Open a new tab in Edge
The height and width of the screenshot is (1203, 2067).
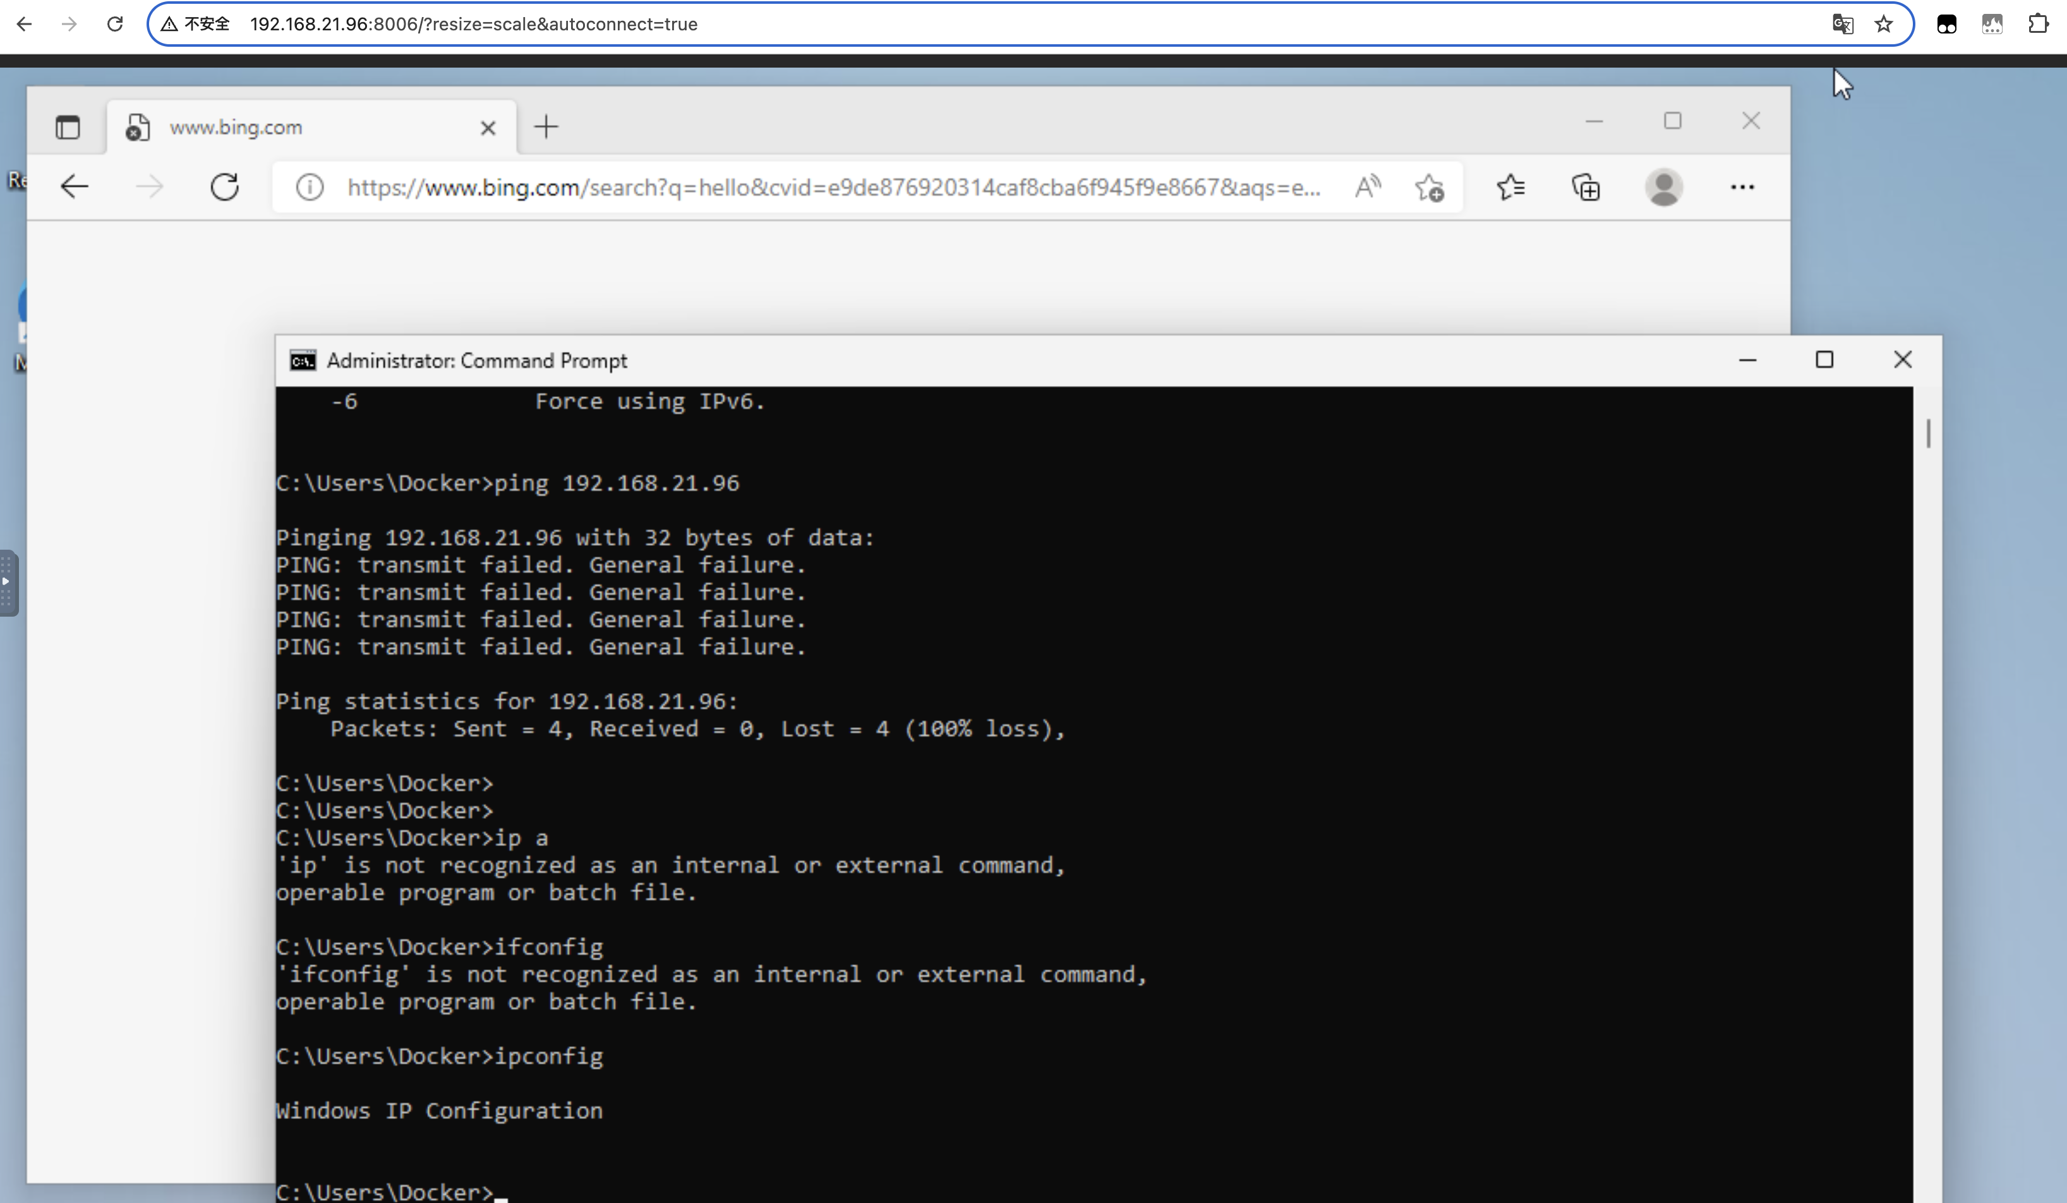click(546, 127)
